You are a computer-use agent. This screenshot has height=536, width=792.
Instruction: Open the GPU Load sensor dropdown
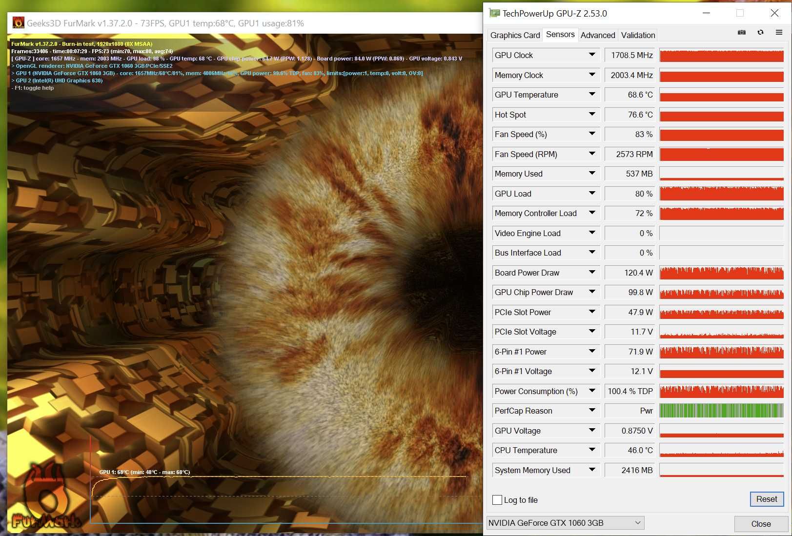click(592, 194)
